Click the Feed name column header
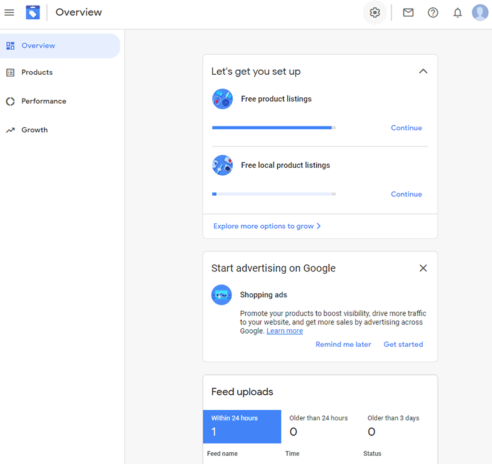 [222, 453]
